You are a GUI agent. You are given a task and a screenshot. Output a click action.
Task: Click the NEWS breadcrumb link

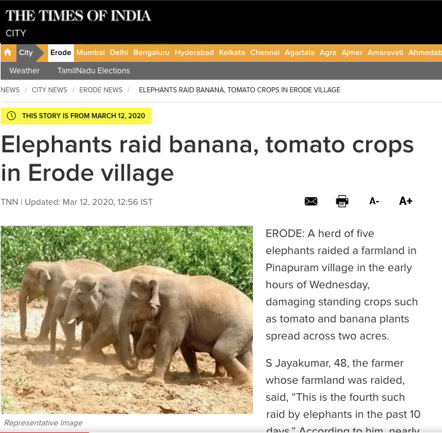(10, 90)
